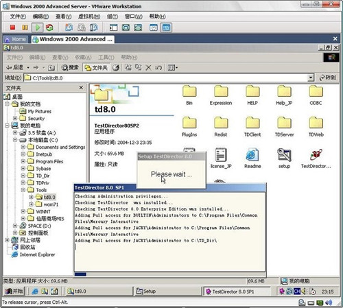Expand the Program Files tree node
The width and height of the screenshot is (343, 308).
pyautogui.click(x=23, y=161)
